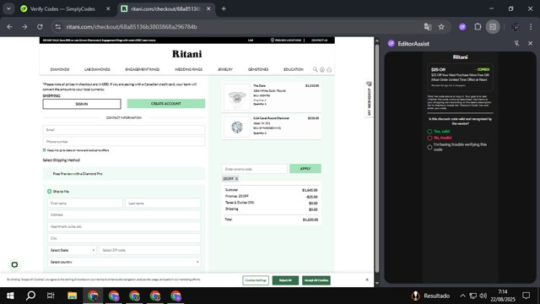Switch to the Verify Codes SimplyCodes tab
The height and width of the screenshot is (304, 540).
62,9
